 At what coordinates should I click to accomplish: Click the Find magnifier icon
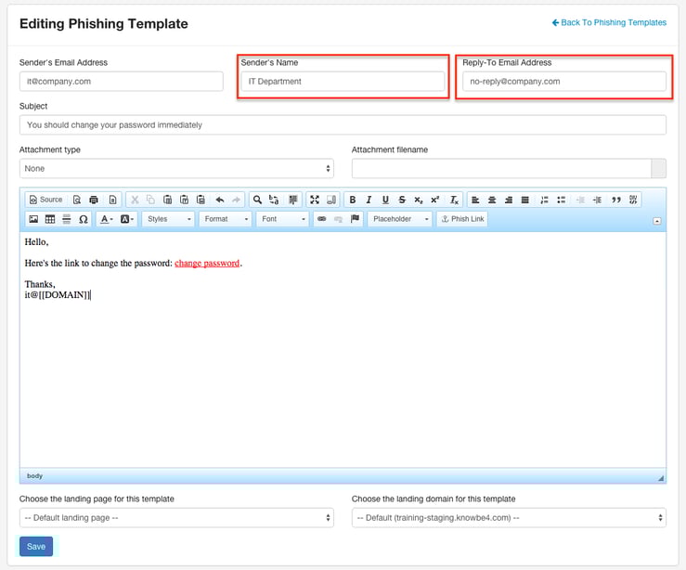257,200
